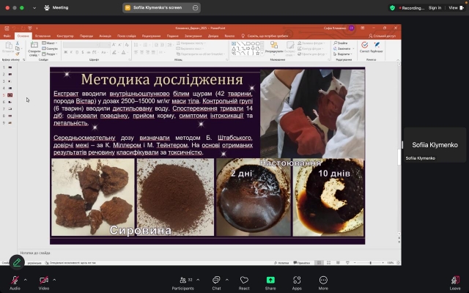Click the Нотатки notes button in status bar

click(x=281, y=263)
